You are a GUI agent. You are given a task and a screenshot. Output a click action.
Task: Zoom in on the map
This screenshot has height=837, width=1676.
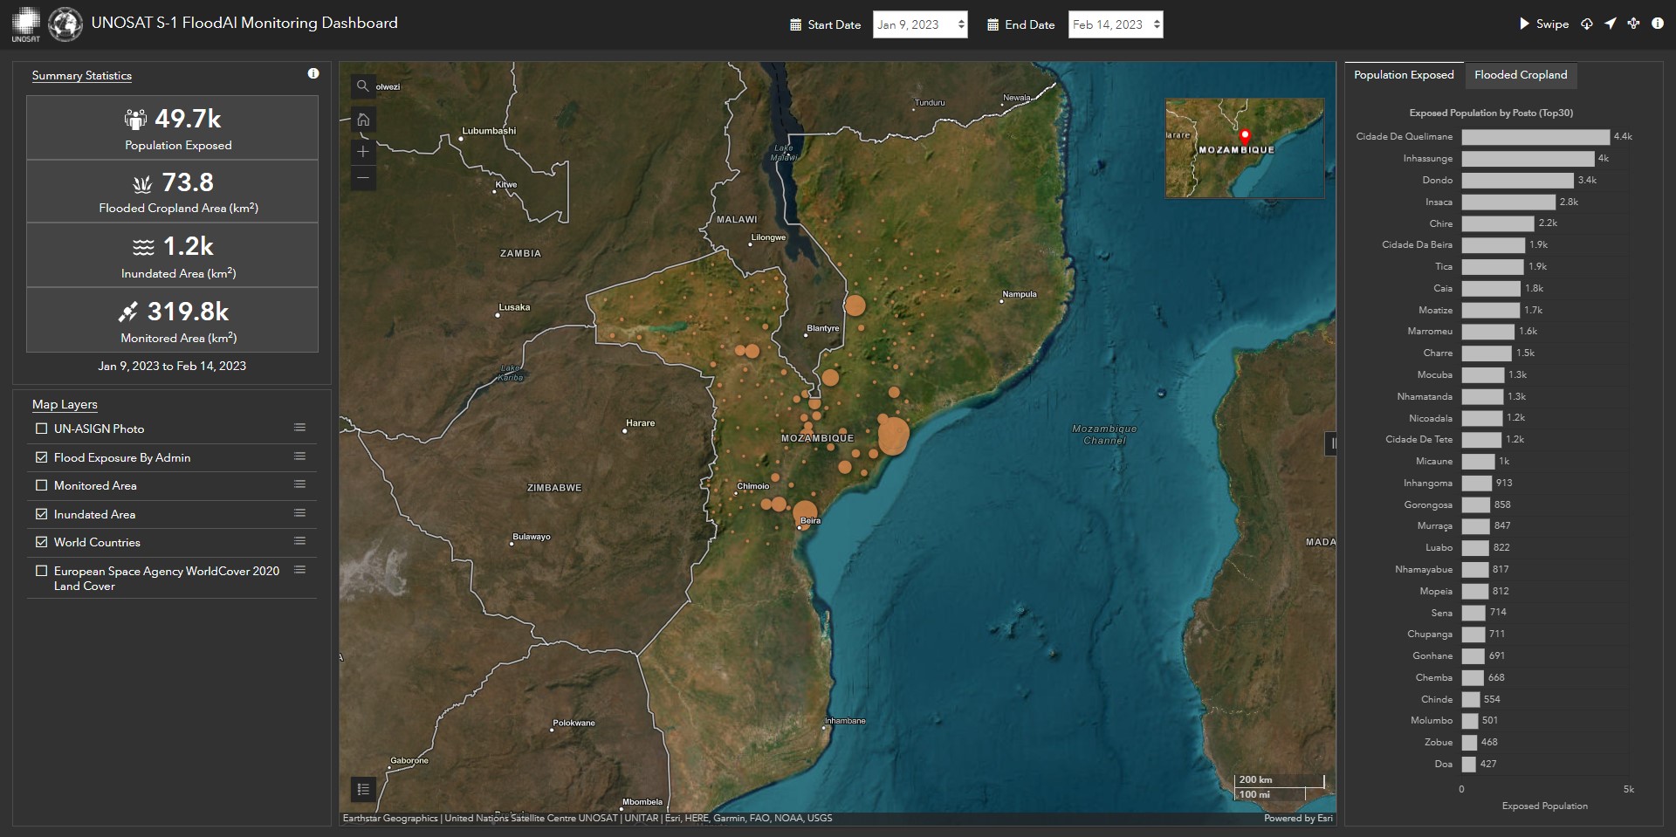363,152
